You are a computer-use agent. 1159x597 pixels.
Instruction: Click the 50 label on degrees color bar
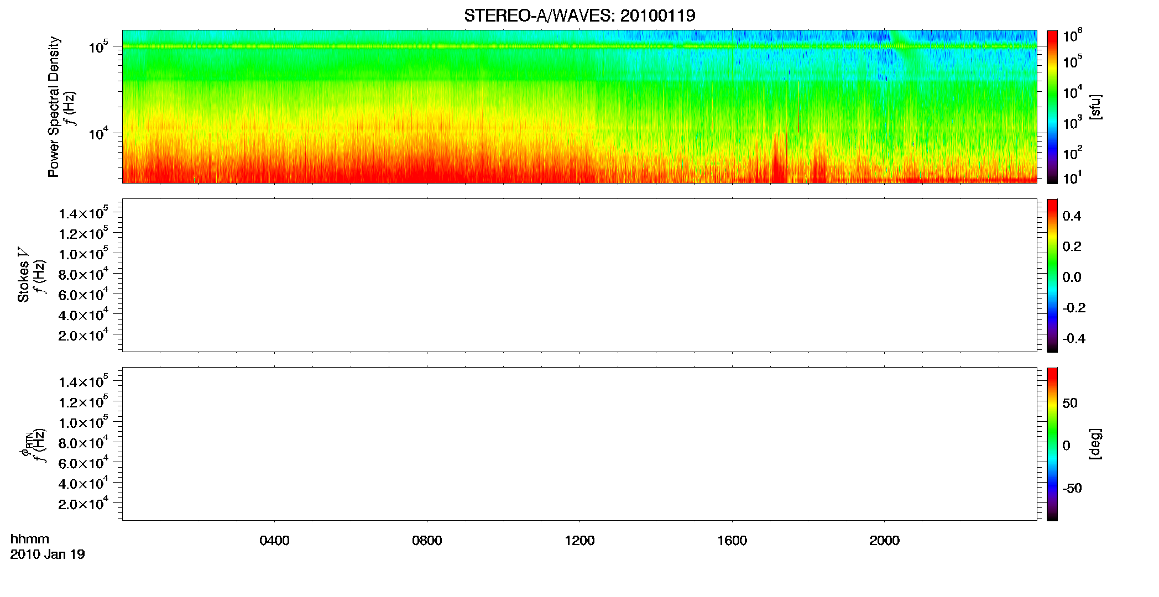coord(1070,403)
